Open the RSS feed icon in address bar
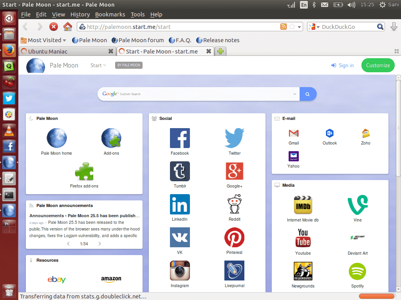The image size is (401, 300). [x=284, y=27]
